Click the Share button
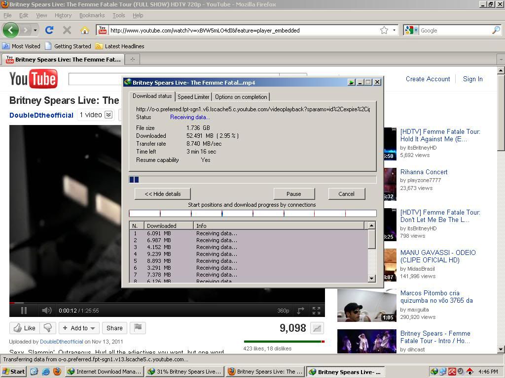The width and height of the screenshot is (505, 378). 114,328
